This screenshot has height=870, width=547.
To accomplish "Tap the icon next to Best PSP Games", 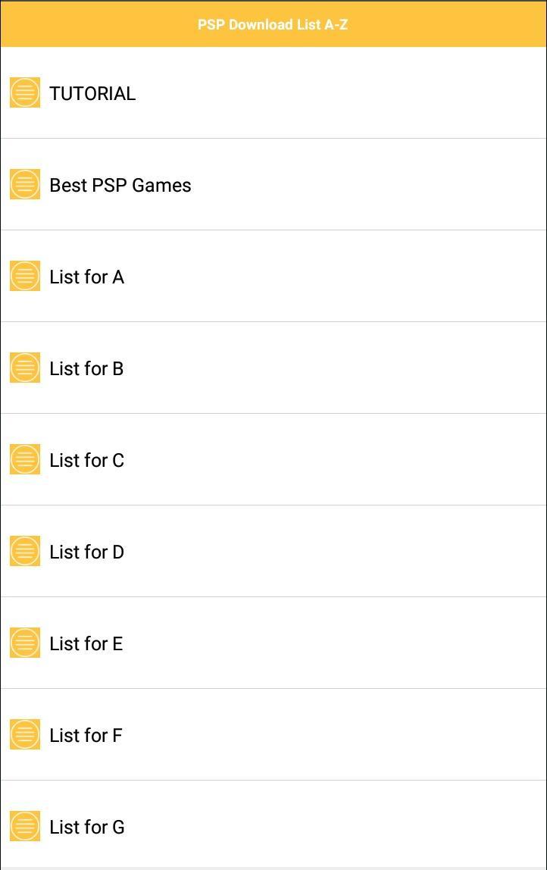I will tap(25, 184).
